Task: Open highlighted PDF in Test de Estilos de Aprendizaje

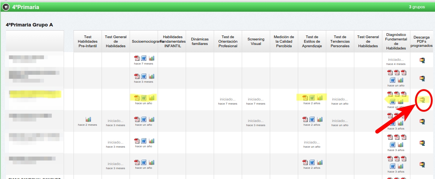Action: tap(305, 98)
